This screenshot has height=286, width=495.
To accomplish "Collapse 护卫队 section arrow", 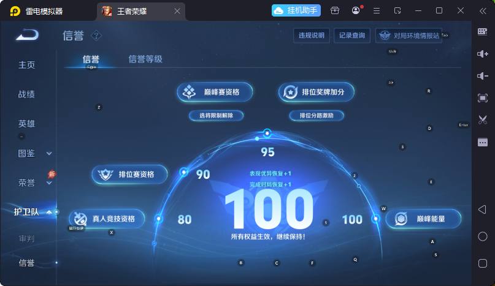I will 49,213.
